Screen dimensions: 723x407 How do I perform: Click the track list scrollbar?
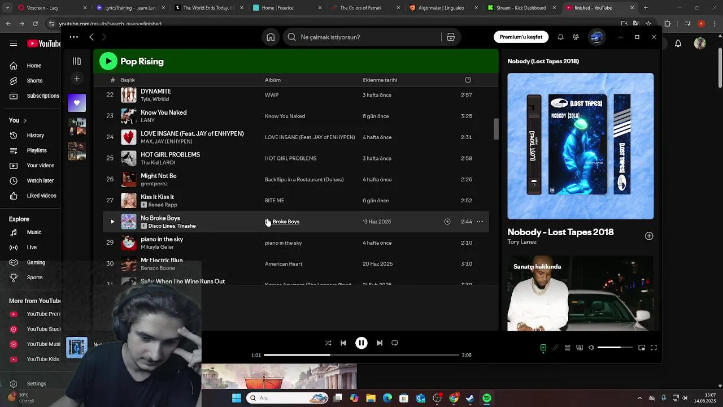pos(496,129)
